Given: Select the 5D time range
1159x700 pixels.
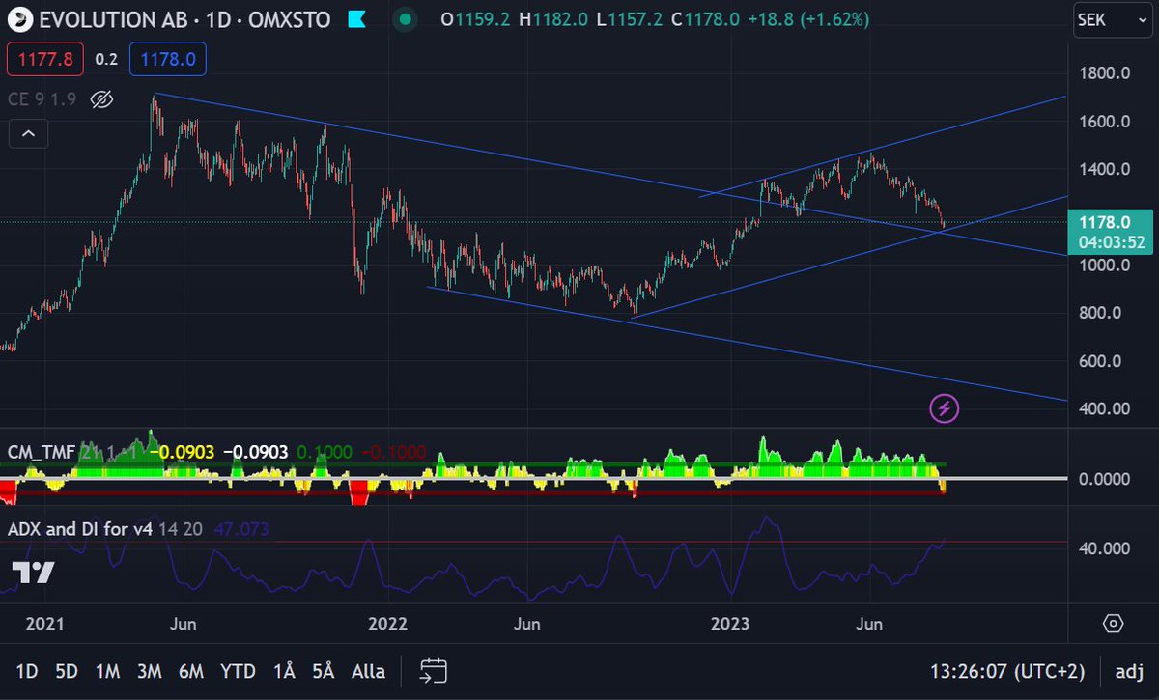Looking at the screenshot, I should pos(67,671).
